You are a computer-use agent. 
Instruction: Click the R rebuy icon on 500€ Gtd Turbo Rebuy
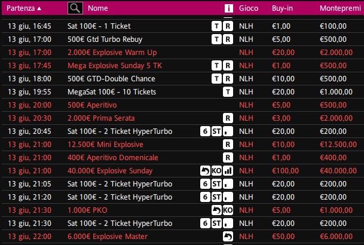point(228,39)
